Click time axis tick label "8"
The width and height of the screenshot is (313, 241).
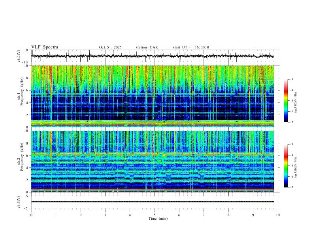point(228,215)
